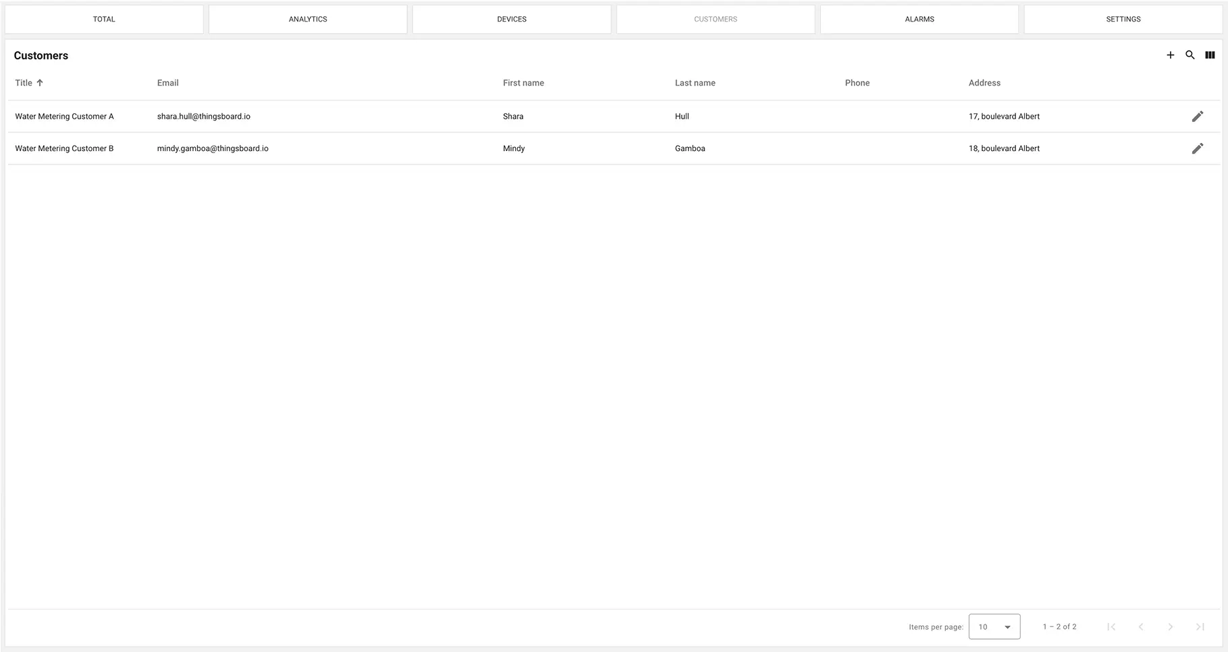Go to next page arrow
The width and height of the screenshot is (1228, 652).
[1171, 626]
